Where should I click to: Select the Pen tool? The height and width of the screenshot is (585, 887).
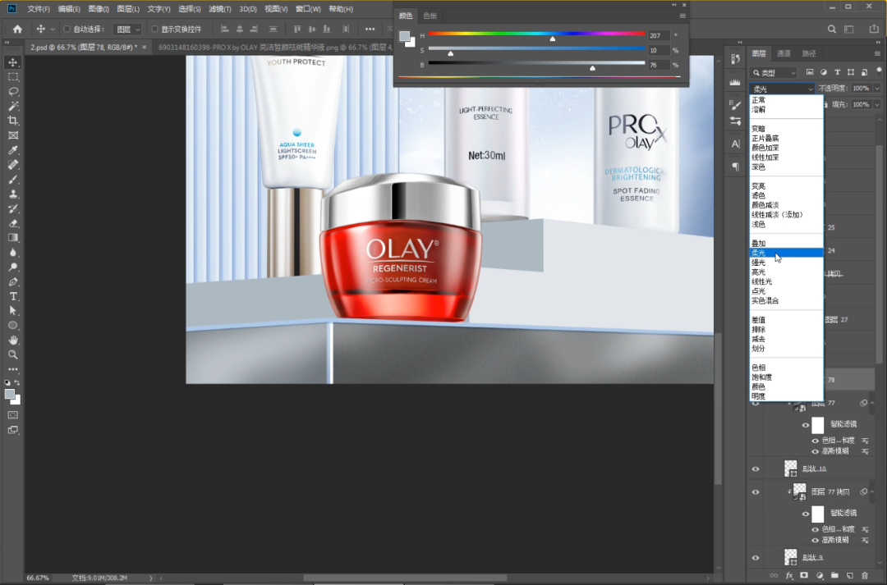13,282
